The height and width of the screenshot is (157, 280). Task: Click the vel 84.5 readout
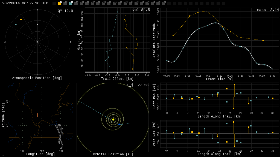tap(141, 10)
